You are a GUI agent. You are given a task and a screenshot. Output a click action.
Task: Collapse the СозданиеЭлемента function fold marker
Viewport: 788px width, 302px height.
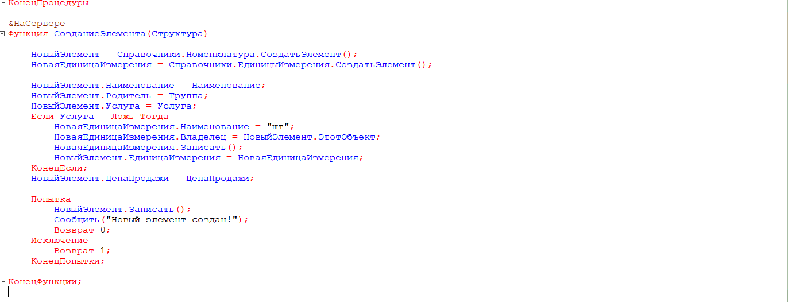pos(3,34)
